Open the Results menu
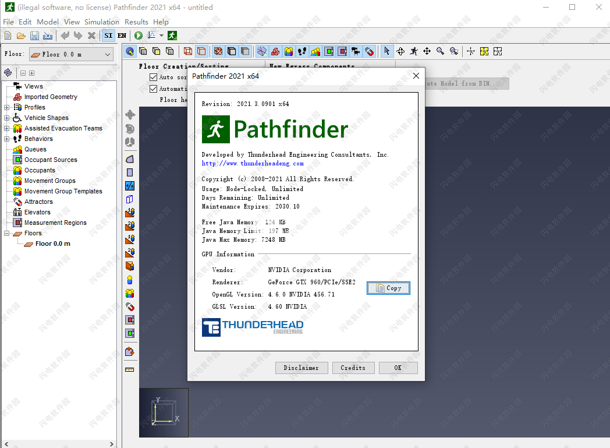The image size is (610, 448). pyautogui.click(x=136, y=22)
